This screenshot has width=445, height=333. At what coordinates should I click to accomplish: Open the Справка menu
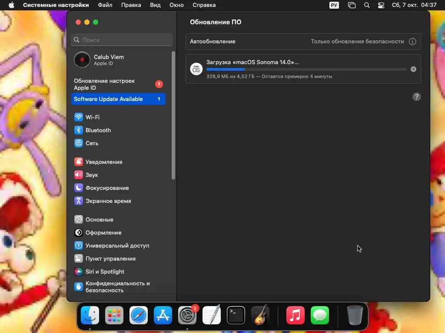[204, 5]
